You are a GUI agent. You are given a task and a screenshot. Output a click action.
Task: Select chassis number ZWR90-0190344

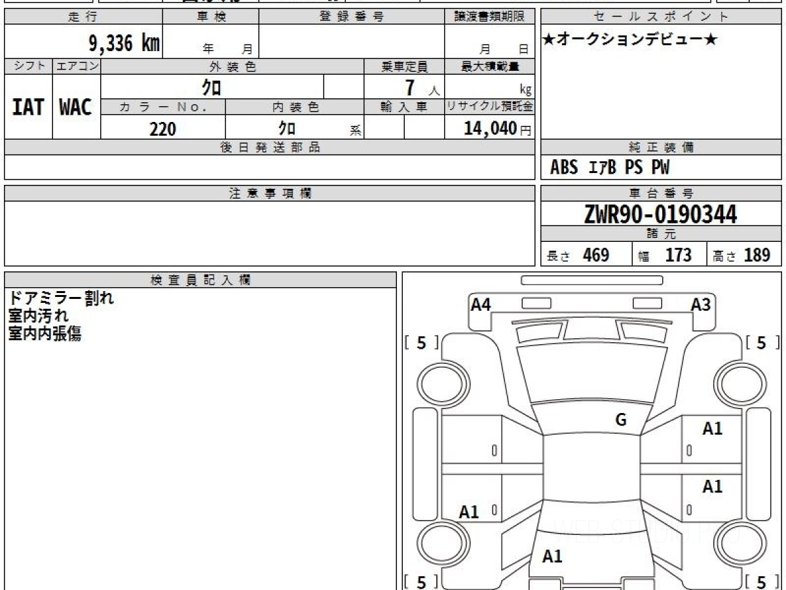pyautogui.click(x=660, y=214)
